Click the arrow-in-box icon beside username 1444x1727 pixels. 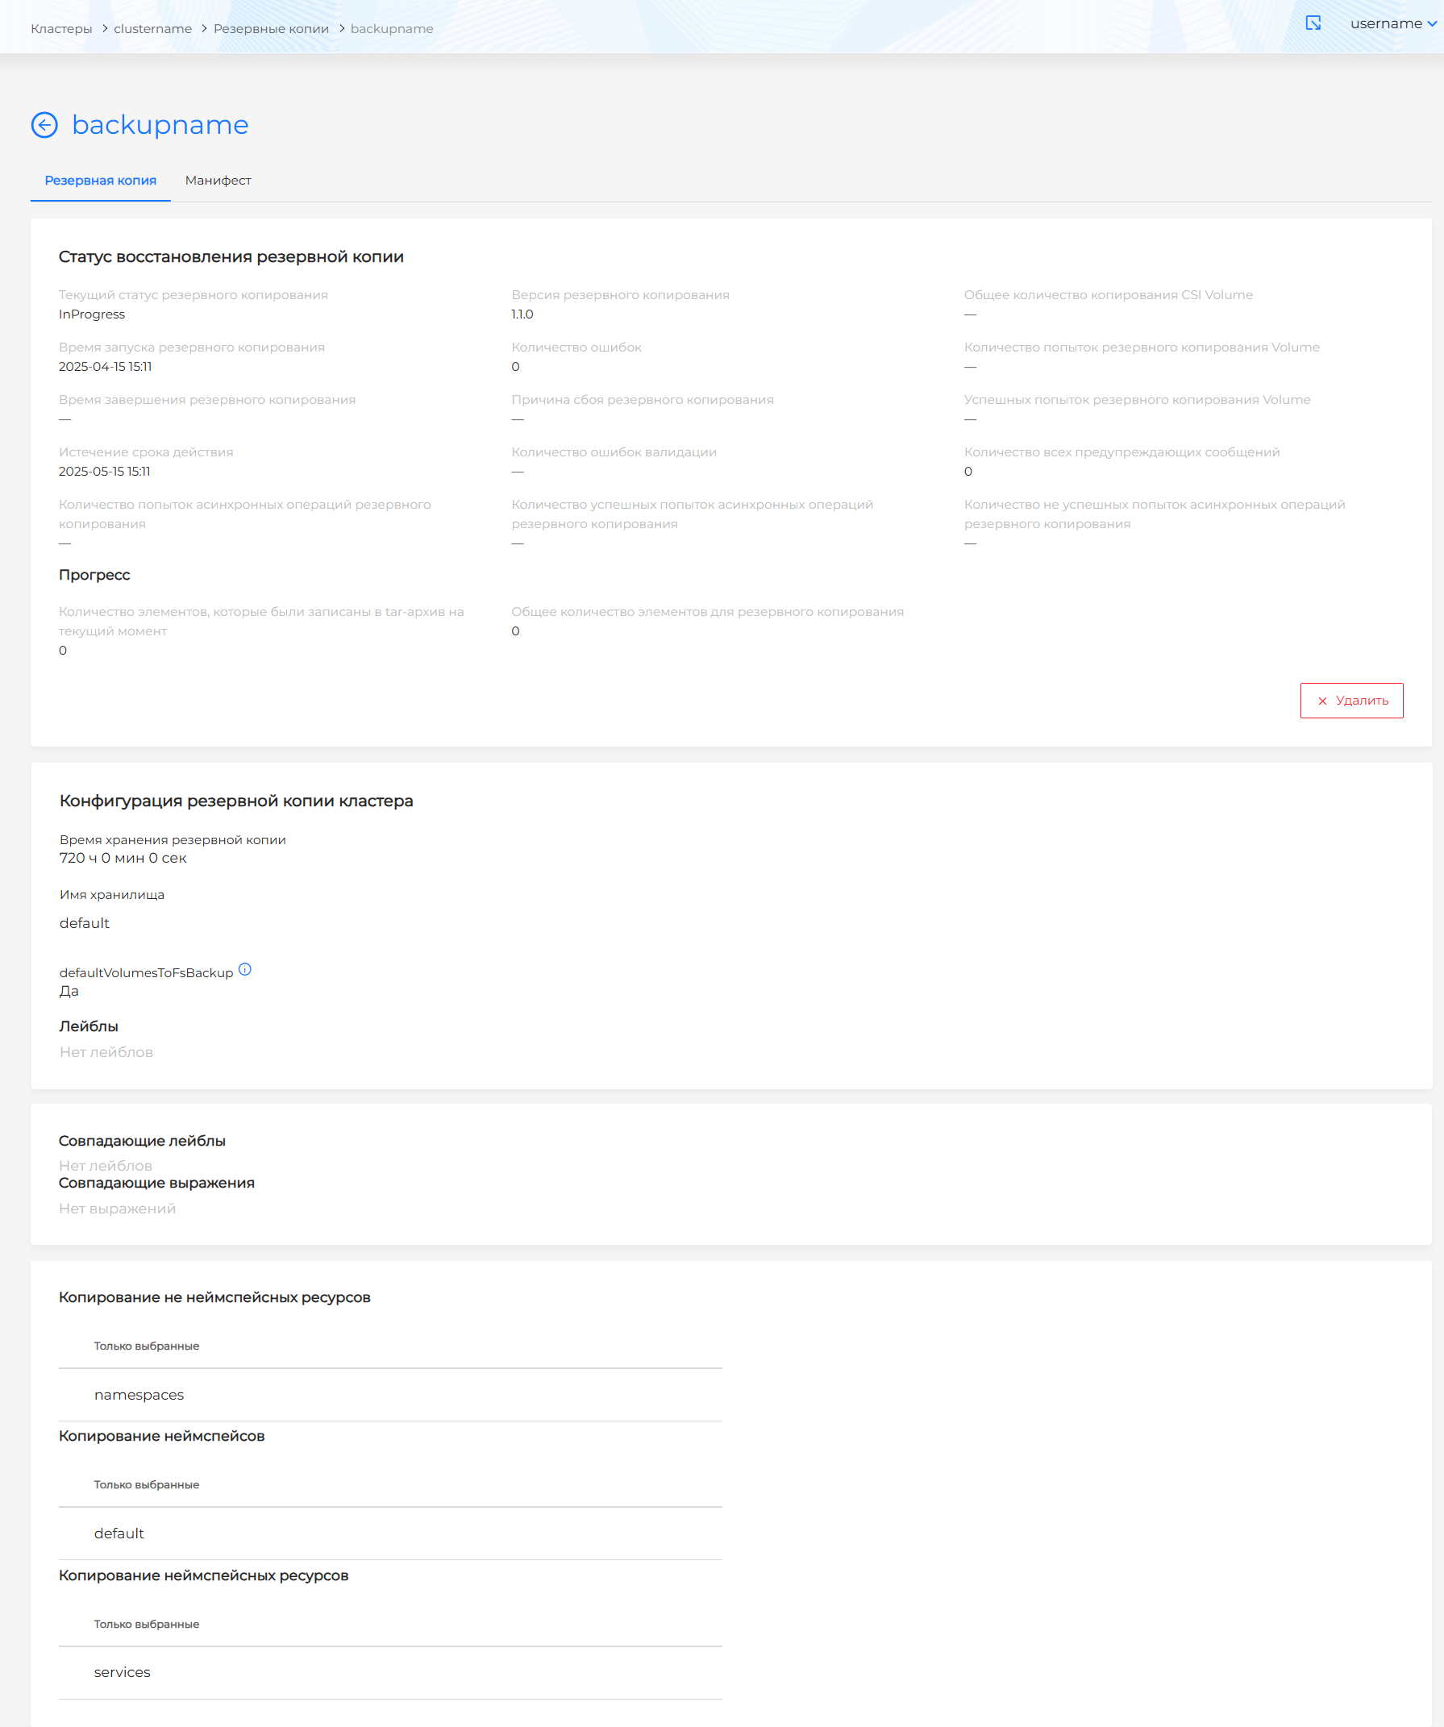(1313, 23)
